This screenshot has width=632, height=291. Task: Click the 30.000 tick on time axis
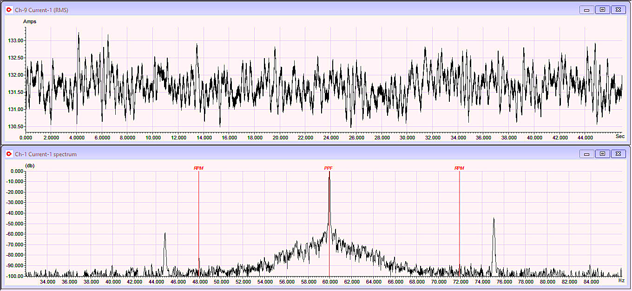click(x=408, y=138)
